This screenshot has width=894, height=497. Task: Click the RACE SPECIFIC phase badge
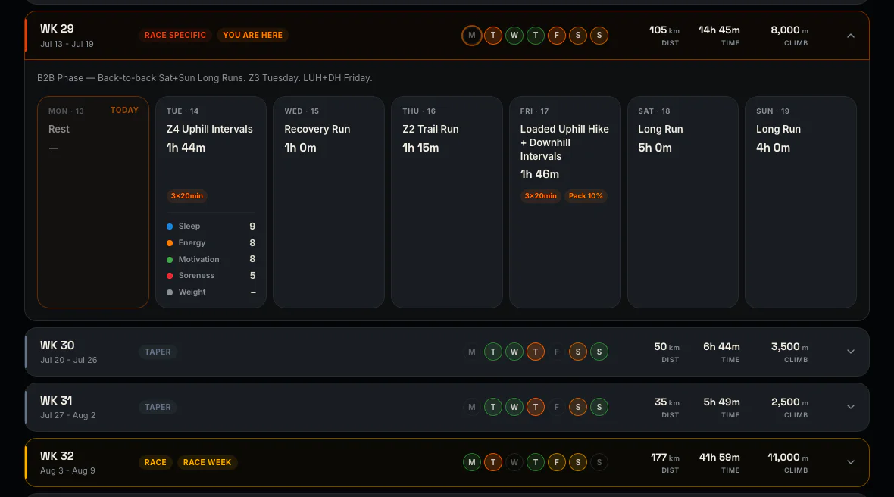click(x=175, y=36)
